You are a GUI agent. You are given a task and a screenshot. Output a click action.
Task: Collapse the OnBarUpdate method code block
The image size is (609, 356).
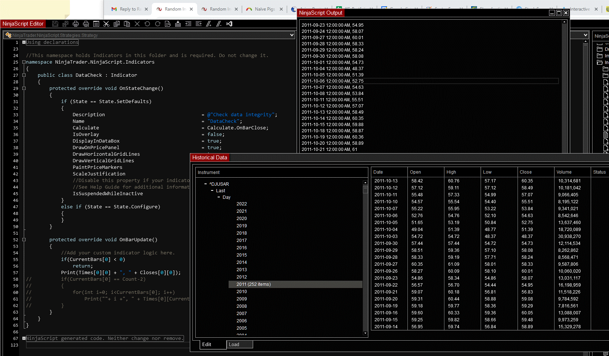[24, 240]
